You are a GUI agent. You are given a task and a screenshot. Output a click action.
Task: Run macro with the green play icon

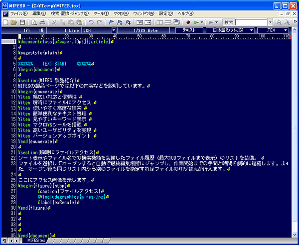click(x=197, y=22)
